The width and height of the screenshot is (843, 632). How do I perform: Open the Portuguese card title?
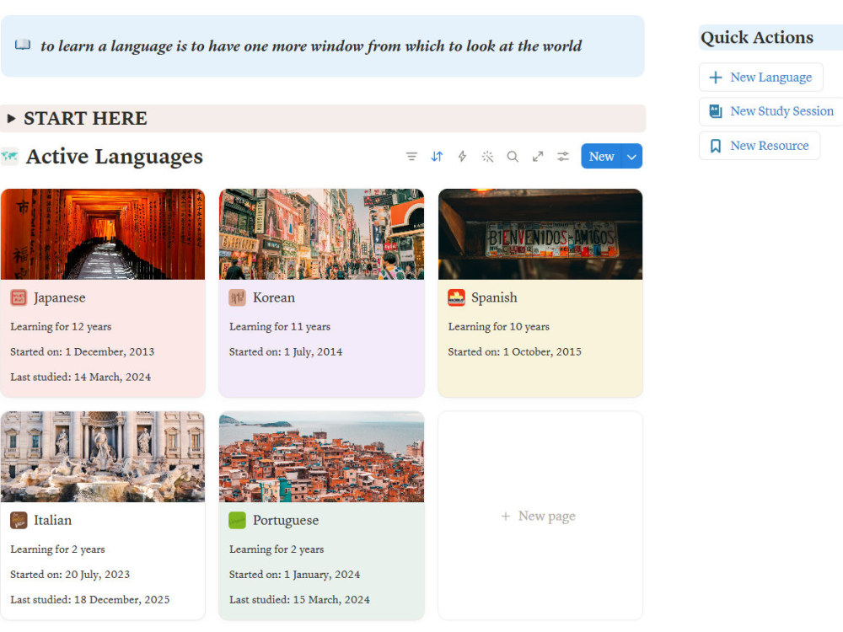coord(286,520)
